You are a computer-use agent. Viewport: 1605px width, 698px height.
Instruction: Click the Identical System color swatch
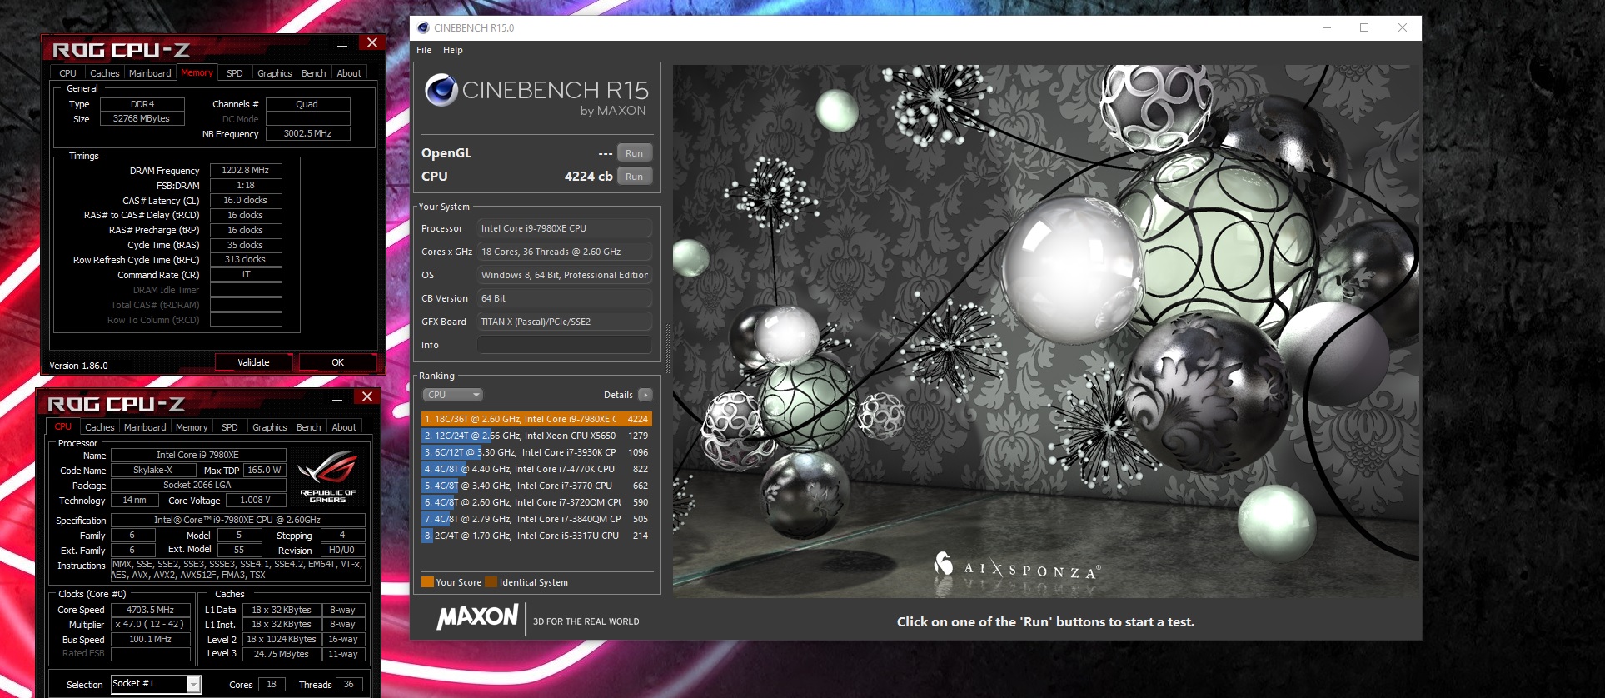tap(491, 582)
